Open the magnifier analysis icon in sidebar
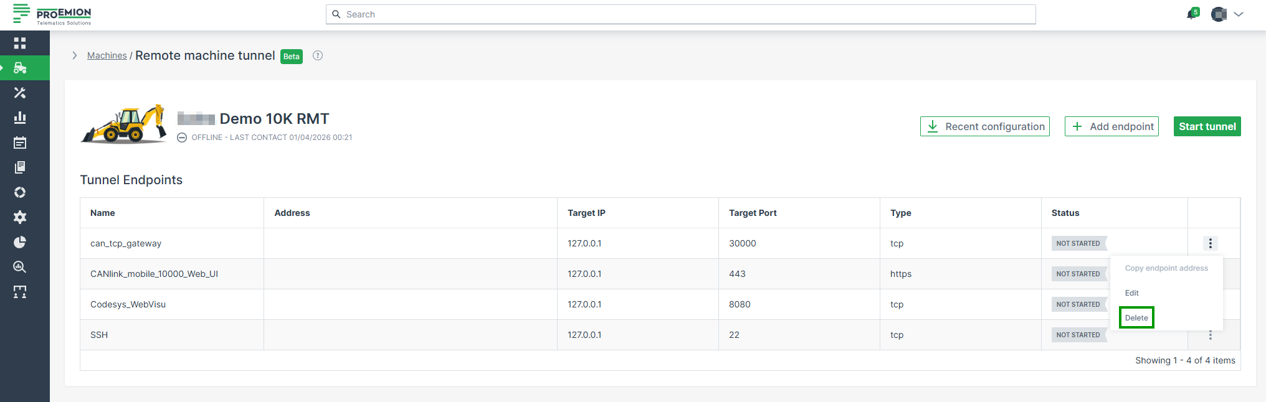 click(20, 267)
